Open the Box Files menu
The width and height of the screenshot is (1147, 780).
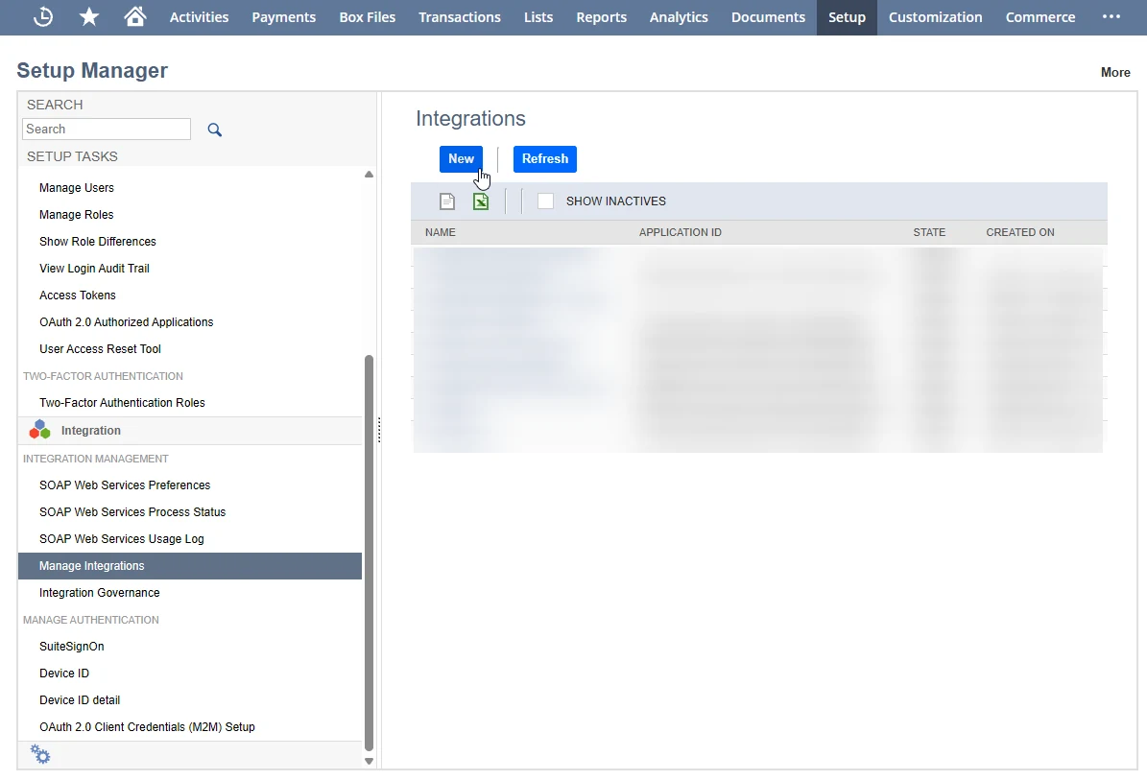coord(368,17)
